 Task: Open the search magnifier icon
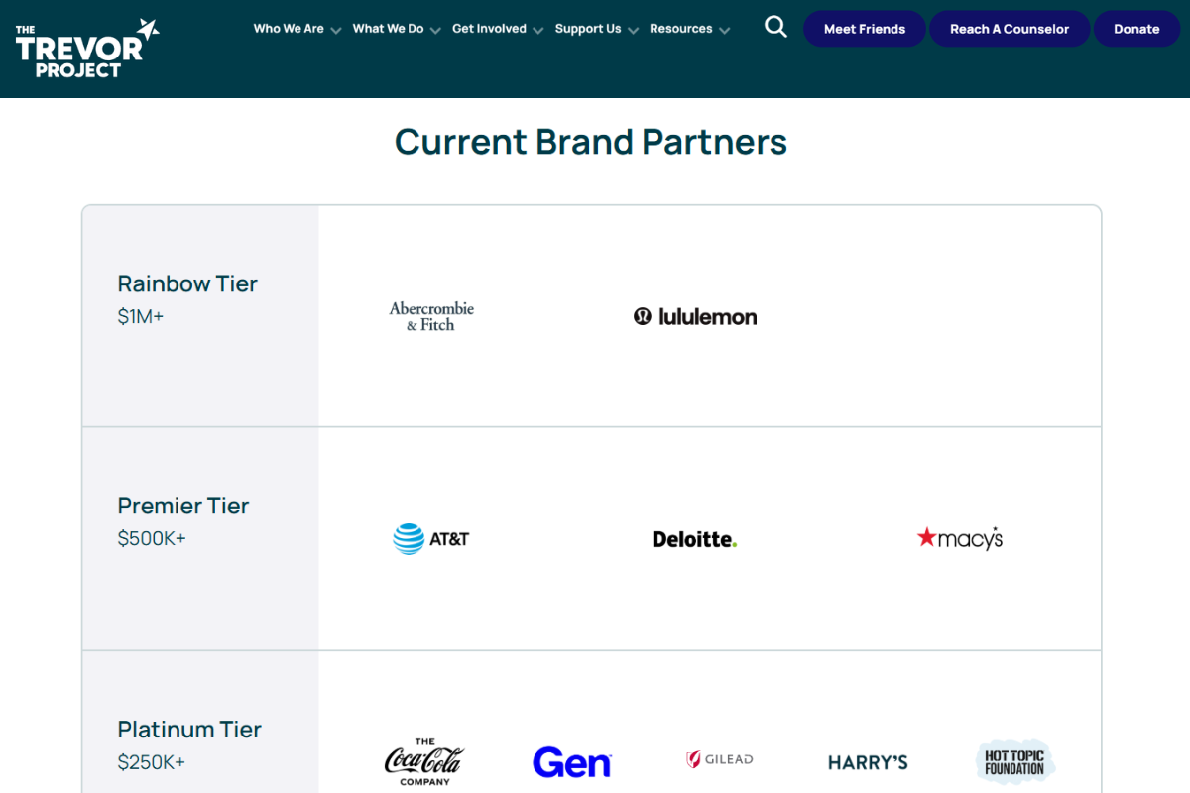tap(775, 27)
